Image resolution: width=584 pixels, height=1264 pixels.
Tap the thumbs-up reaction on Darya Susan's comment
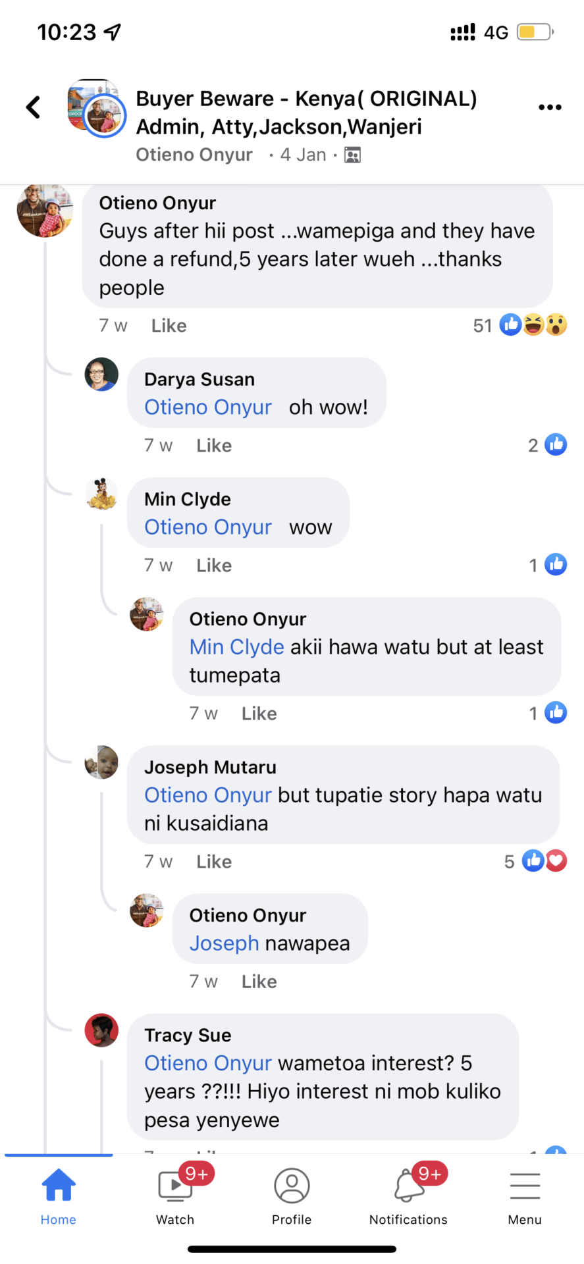pos(556,445)
